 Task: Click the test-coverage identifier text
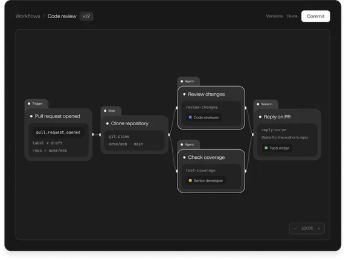pyautogui.click(x=200, y=170)
